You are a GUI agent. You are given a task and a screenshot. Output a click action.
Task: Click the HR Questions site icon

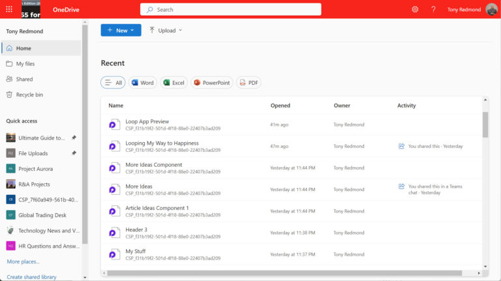point(10,246)
